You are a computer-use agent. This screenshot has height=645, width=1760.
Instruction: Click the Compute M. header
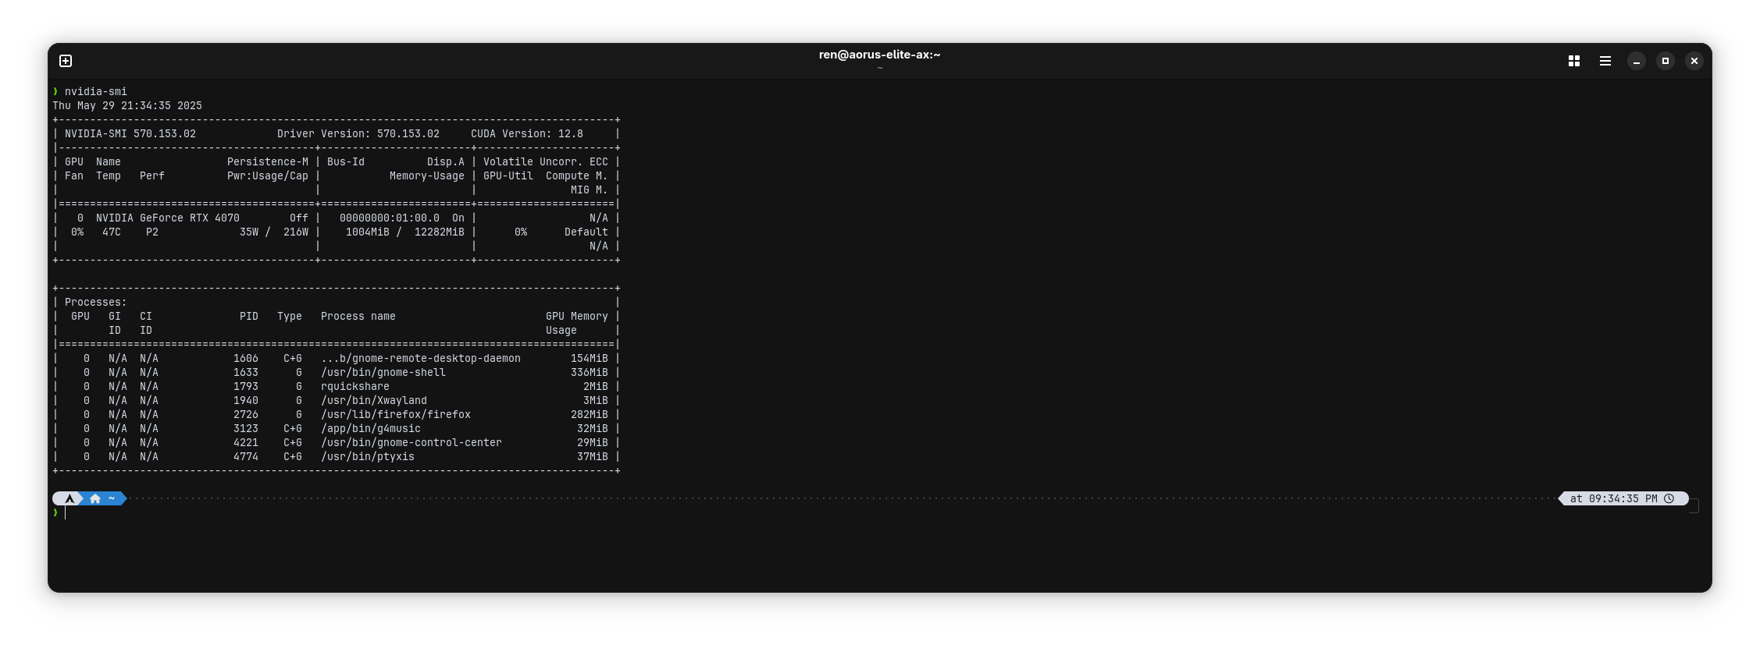pos(577,175)
